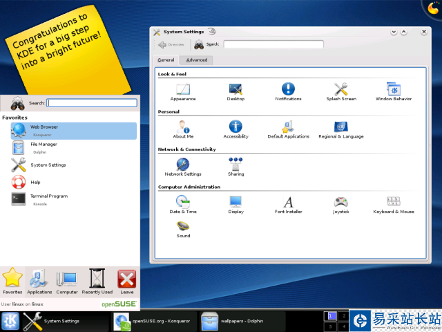
Task: Open the Notifications settings
Action: click(x=288, y=91)
